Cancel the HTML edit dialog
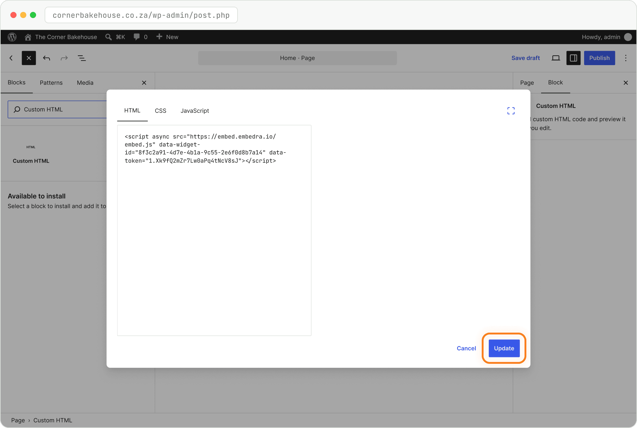Screen dimensions: 637x428 pyautogui.click(x=466, y=348)
